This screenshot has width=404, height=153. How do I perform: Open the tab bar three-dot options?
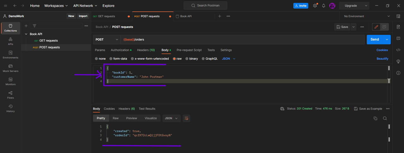228,16
